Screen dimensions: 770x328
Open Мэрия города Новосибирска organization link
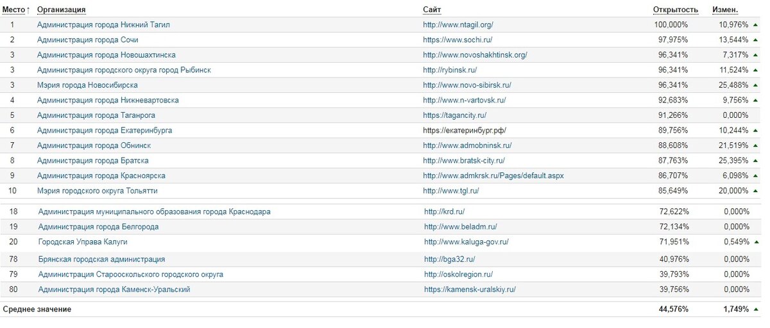tap(87, 85)
